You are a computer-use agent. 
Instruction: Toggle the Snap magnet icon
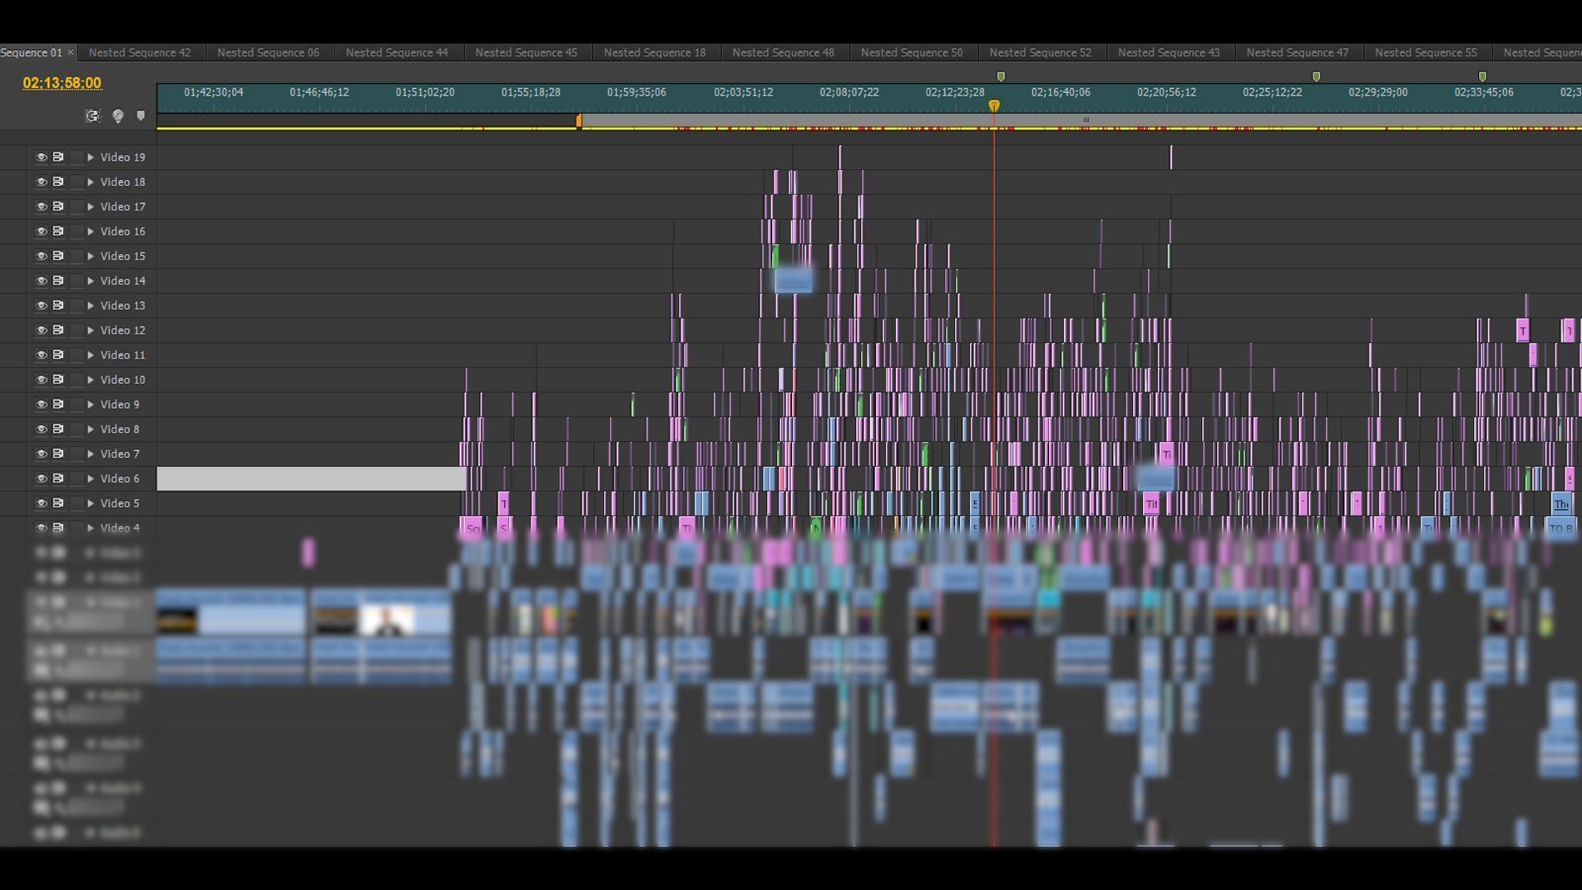pyautogui.click(x=93, y=116)
